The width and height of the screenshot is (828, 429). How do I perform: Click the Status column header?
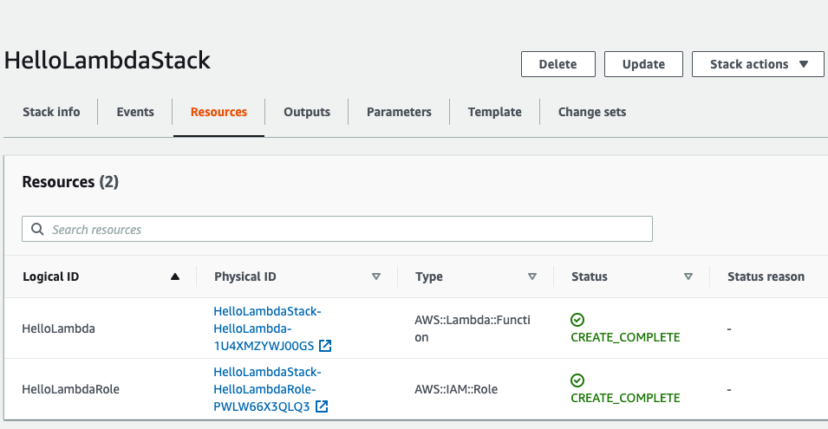(x=590, y=276)
